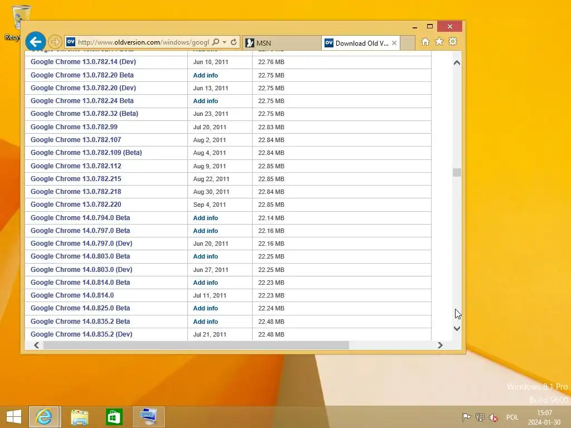The height and width of the screenshot is (428, 571).
Task: Click Add info for Chrome 14.0.794.0 Beta
Action: pos(205,218)
